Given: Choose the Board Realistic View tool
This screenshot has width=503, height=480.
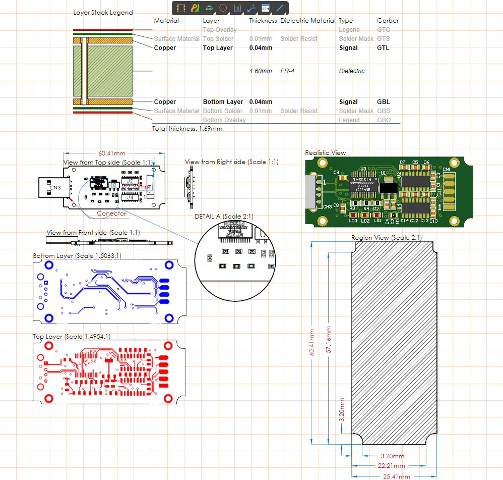Looking at the screenshot, I should pos(209,8).
